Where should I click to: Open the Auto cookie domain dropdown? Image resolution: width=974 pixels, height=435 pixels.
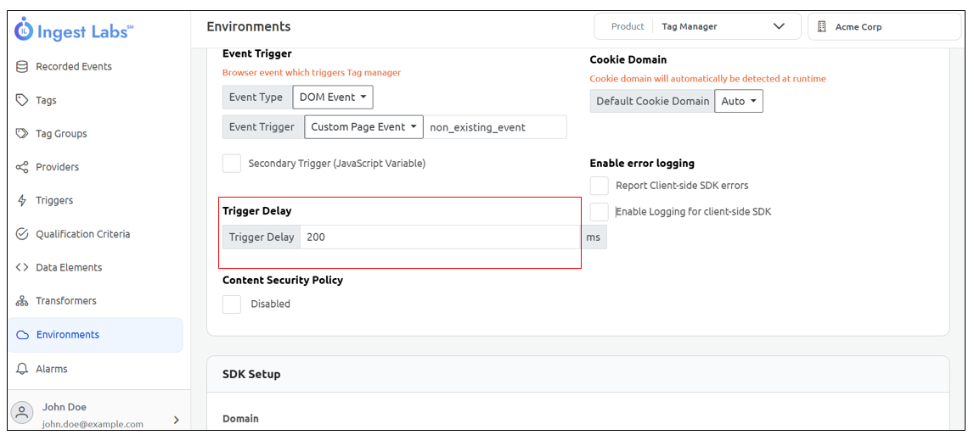(739, 102)
